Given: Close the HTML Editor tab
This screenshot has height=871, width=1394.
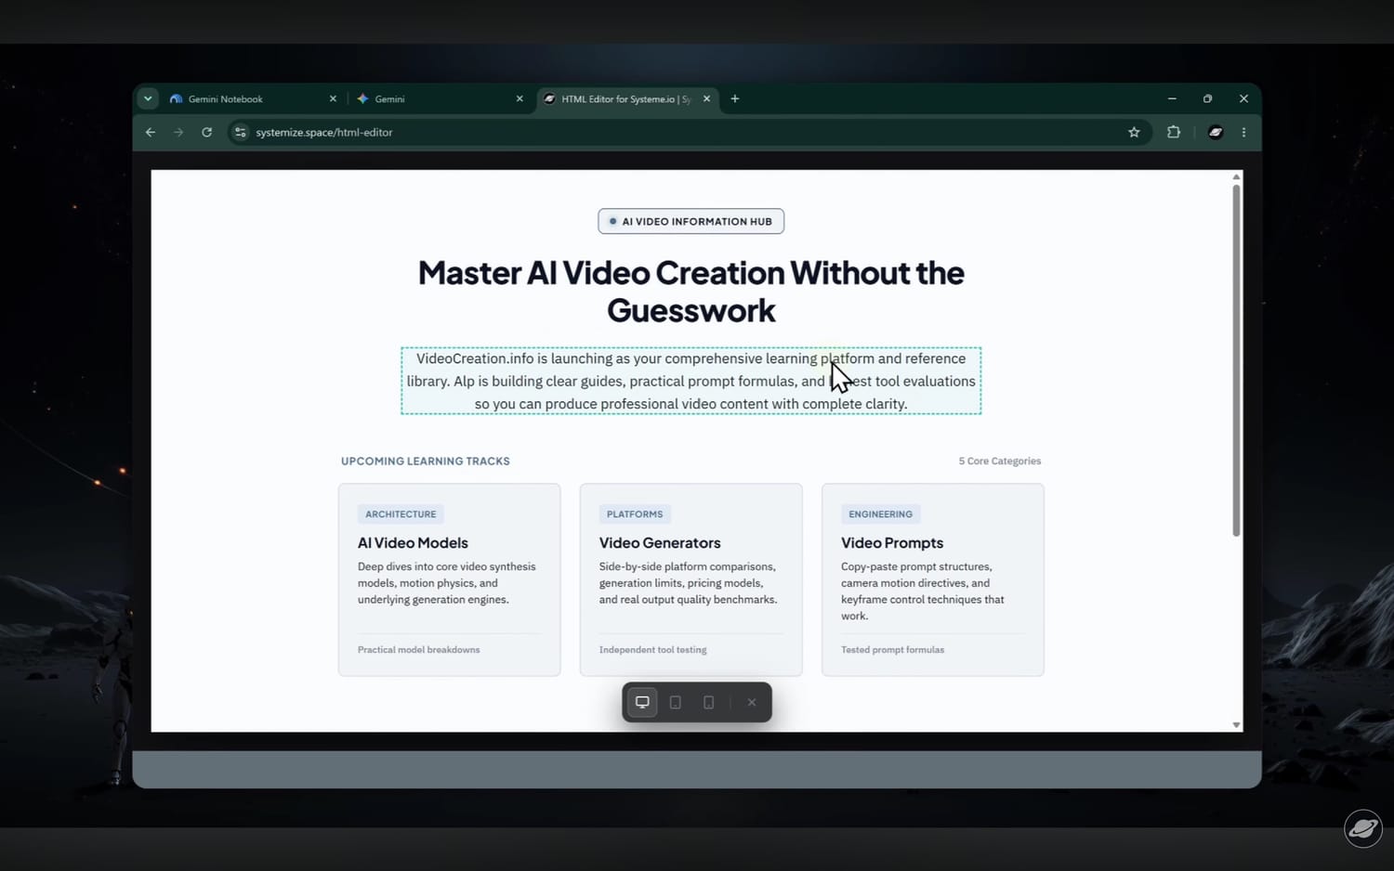Looking at the screenshot, I should 706,98.
